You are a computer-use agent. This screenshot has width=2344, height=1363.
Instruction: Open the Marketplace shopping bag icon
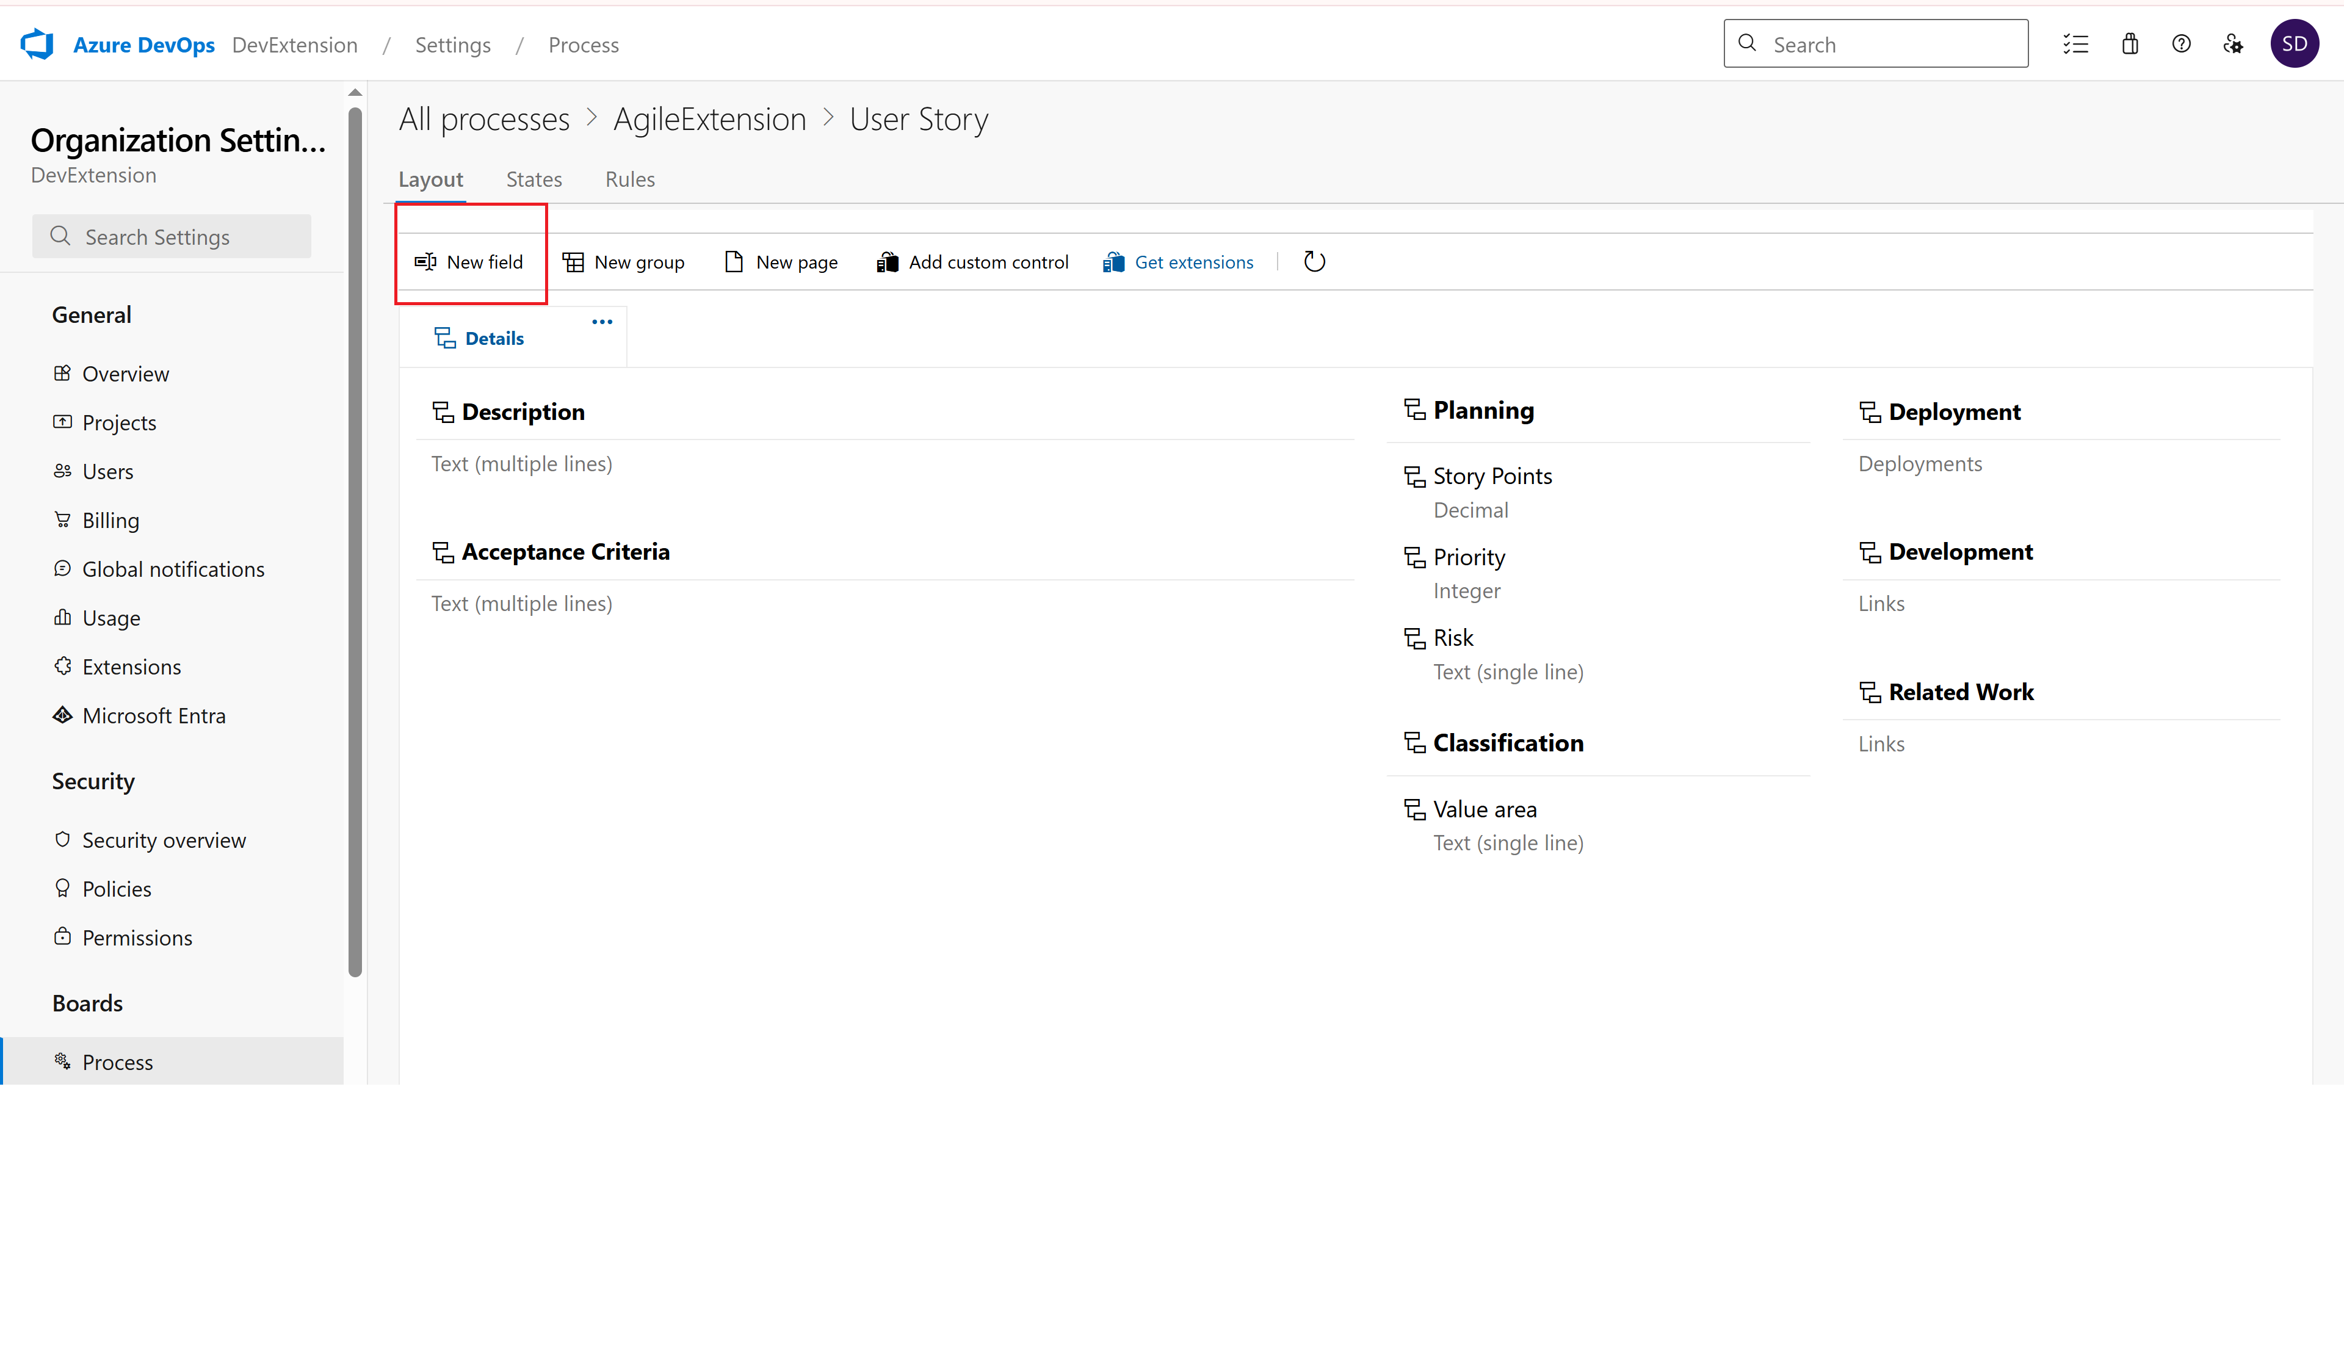(2130, 44)
